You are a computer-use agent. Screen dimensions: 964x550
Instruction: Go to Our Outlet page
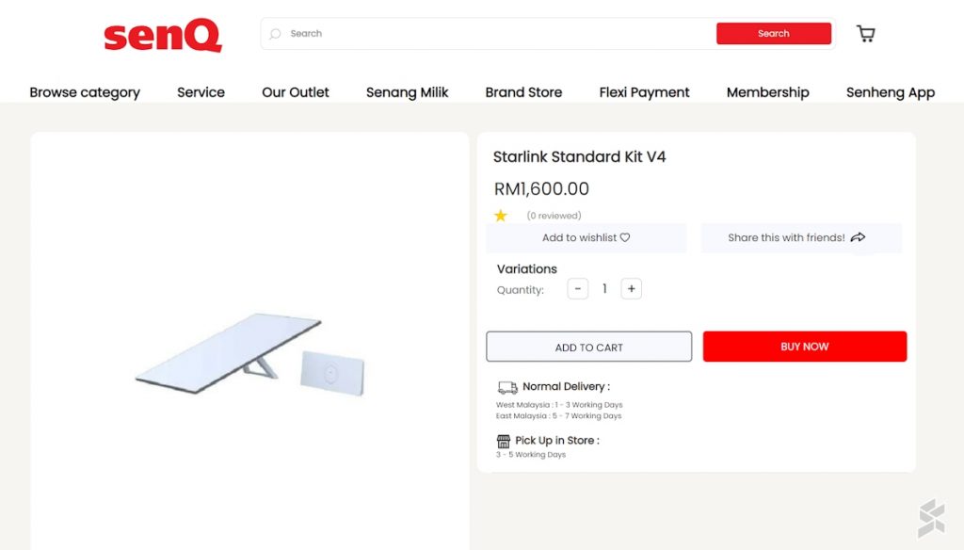pyautogui.click(x=296, y=92)
